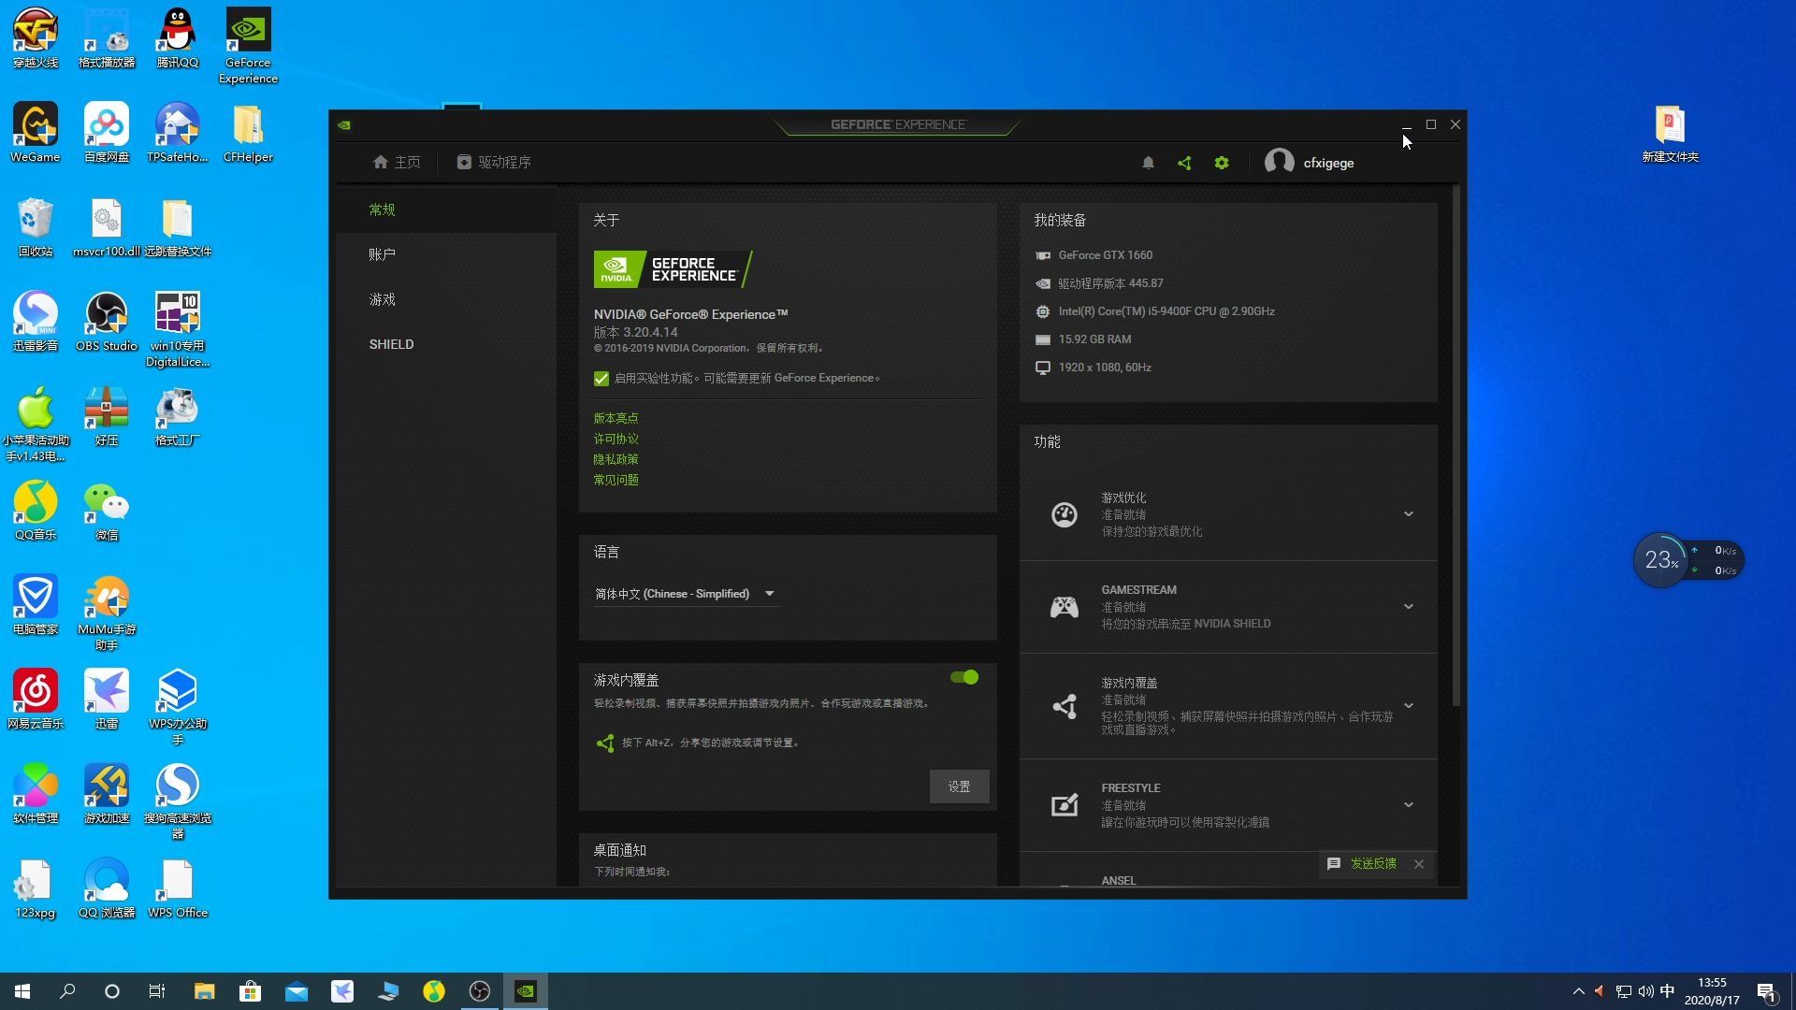Switch to the 驱动程序 drivers tab
This screenshot has width=1796, height=1010.
tap(494, 163)
